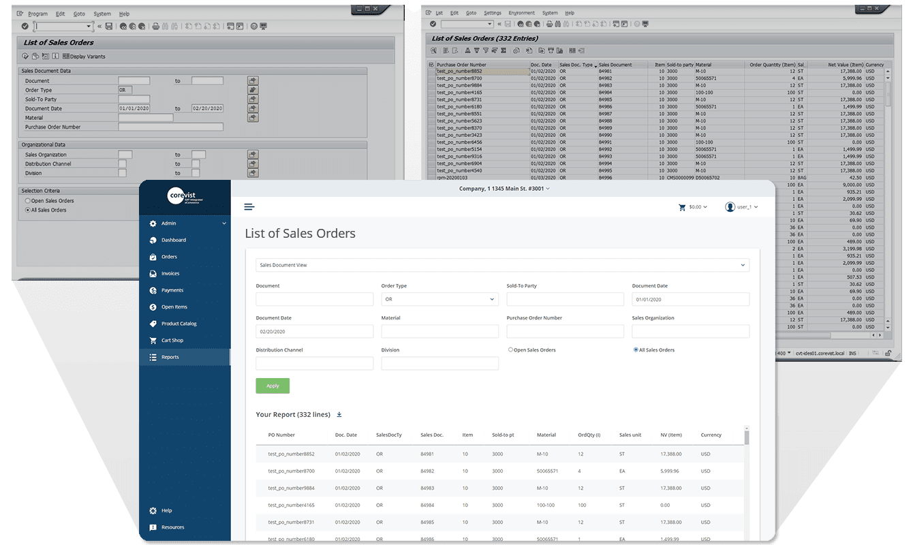913x545 pixels.
Task: Click the Display Variants button in SAP
Action: [83, 56]
